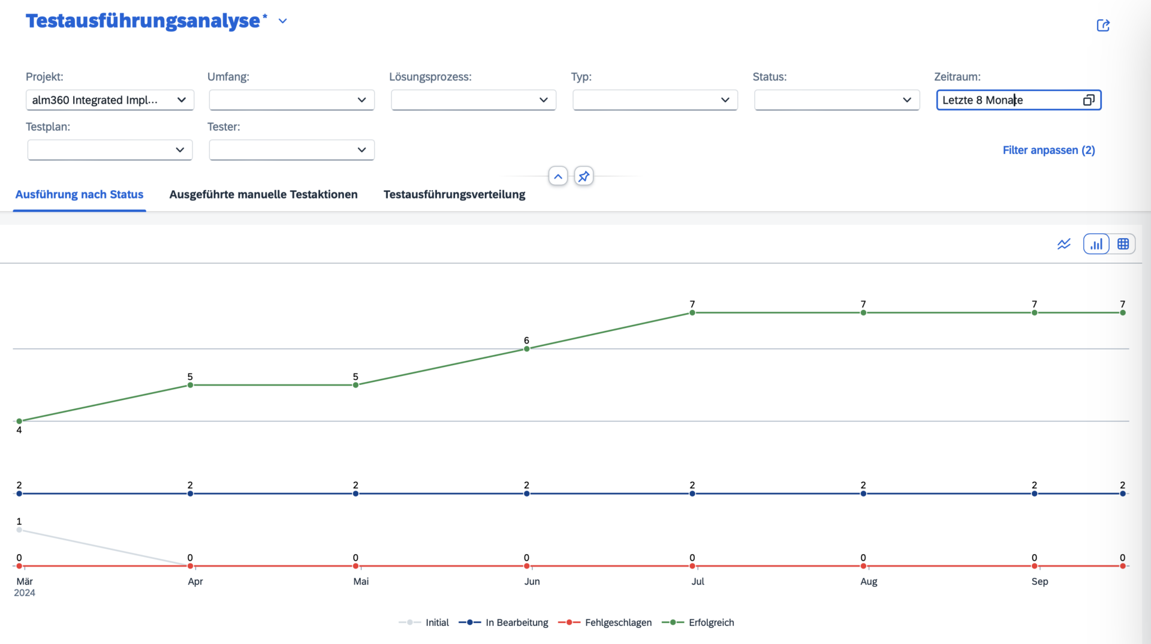Pin the filter header bar
Viewport: 1151px width, 644px height.
583,176
